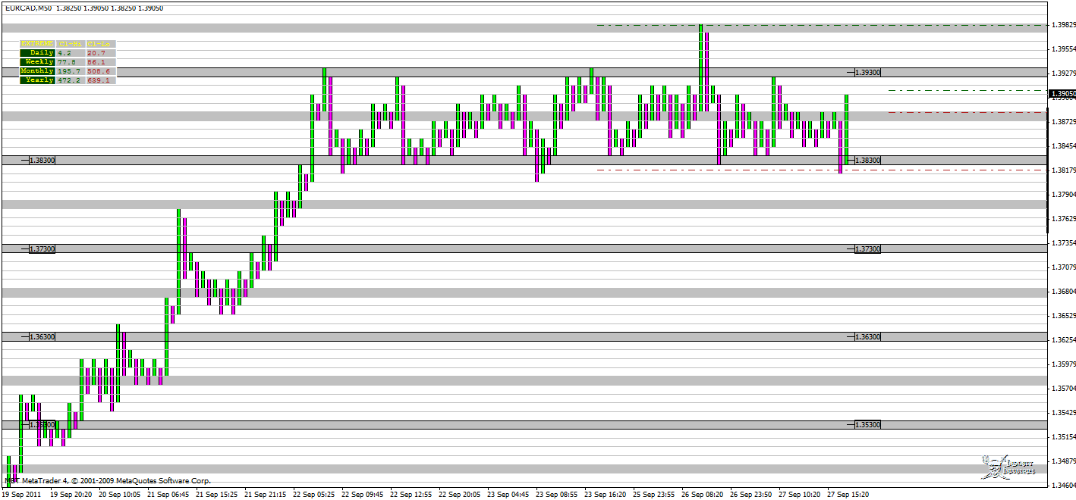Viewport: 1076px width, 500px height.
Task: Click the 27 Sep 10:20 time label
Action: pos(800,495)
